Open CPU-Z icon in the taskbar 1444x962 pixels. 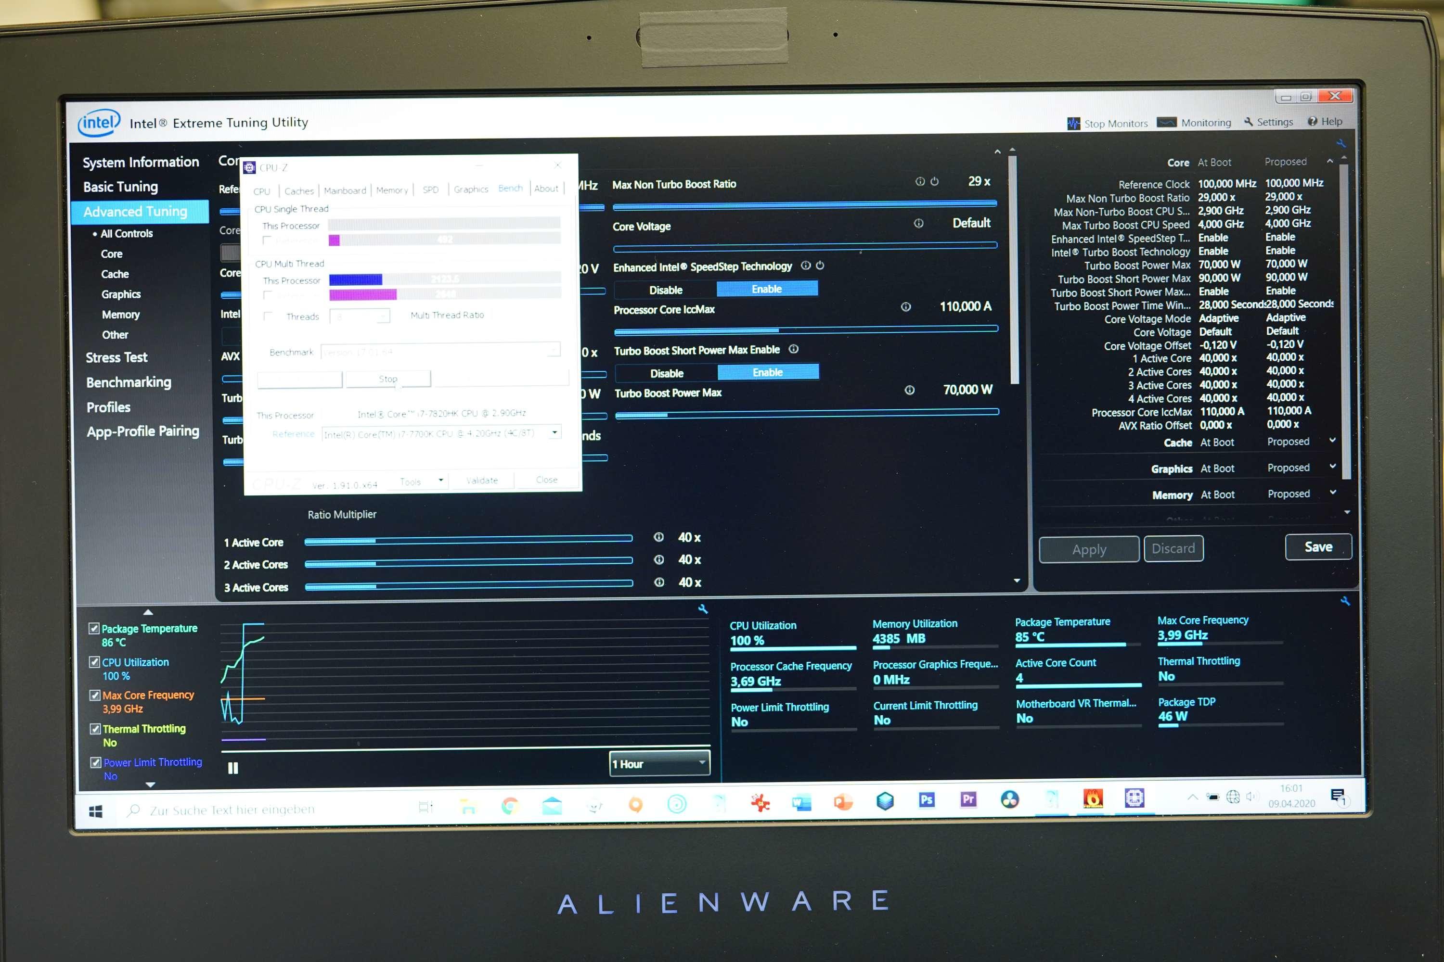tap(1134, 797)
